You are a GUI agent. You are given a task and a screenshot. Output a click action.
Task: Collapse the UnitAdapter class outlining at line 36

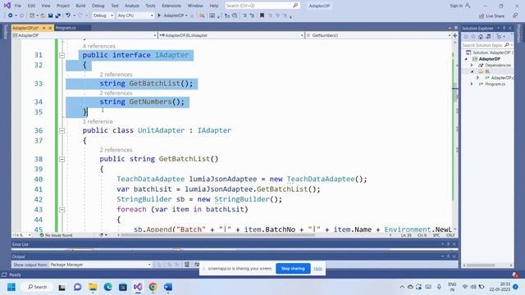pyautogui.click(x=62, y=130)
